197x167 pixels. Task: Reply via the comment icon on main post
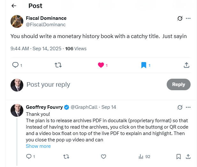coord(15,65)
